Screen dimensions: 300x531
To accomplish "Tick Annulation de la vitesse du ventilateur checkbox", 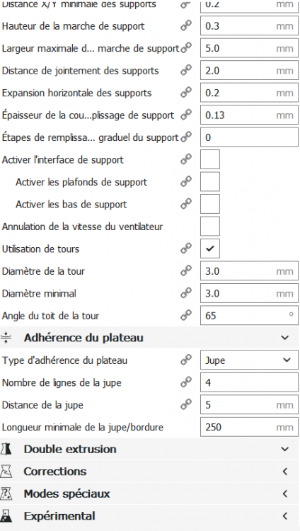I will click(x=210, y=227).
